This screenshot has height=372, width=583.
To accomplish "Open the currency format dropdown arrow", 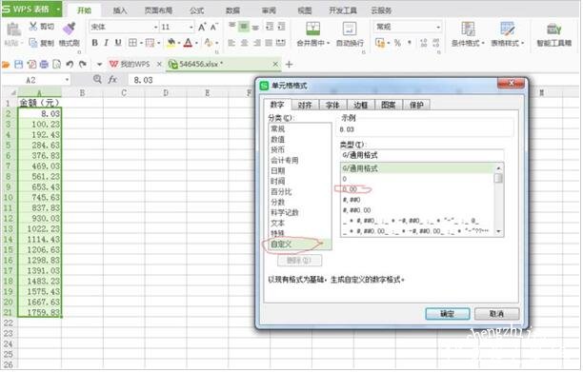I will pyautogui.click(x=389, y=44).
